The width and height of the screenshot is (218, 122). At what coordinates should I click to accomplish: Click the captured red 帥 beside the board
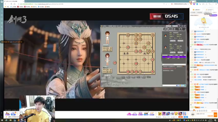115,63
